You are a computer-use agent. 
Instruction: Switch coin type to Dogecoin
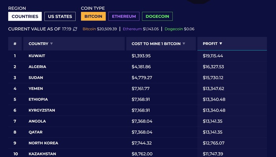tap(157, 17)
